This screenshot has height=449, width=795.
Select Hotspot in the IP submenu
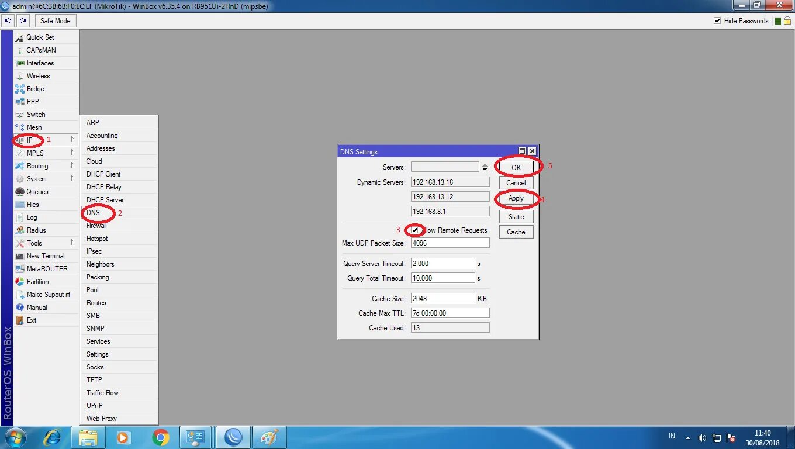[119, 238]
